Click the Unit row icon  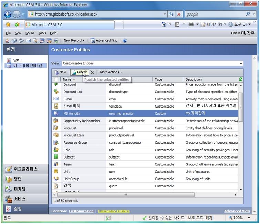coord(56,171)
